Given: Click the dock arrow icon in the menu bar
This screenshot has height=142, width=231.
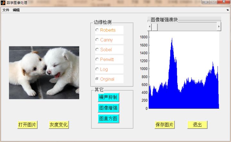Looking at the screenshot, I should click(227, 10).
